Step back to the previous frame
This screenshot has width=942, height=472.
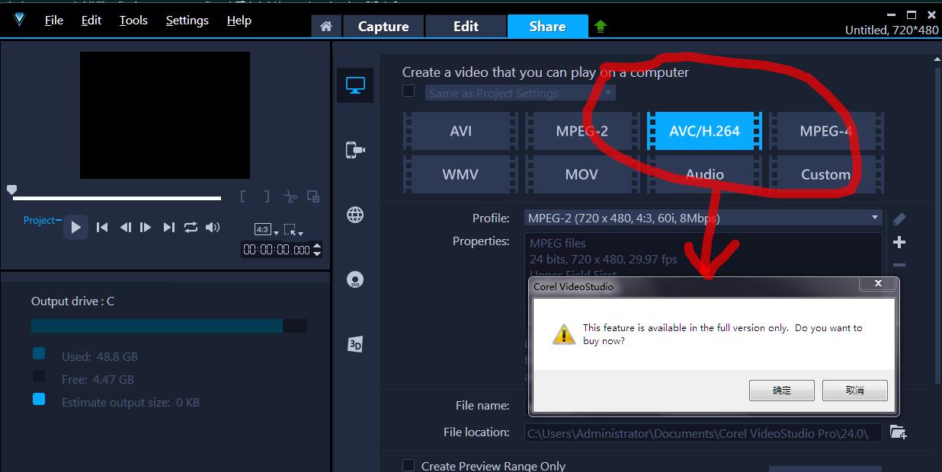(x=126, y=227)
